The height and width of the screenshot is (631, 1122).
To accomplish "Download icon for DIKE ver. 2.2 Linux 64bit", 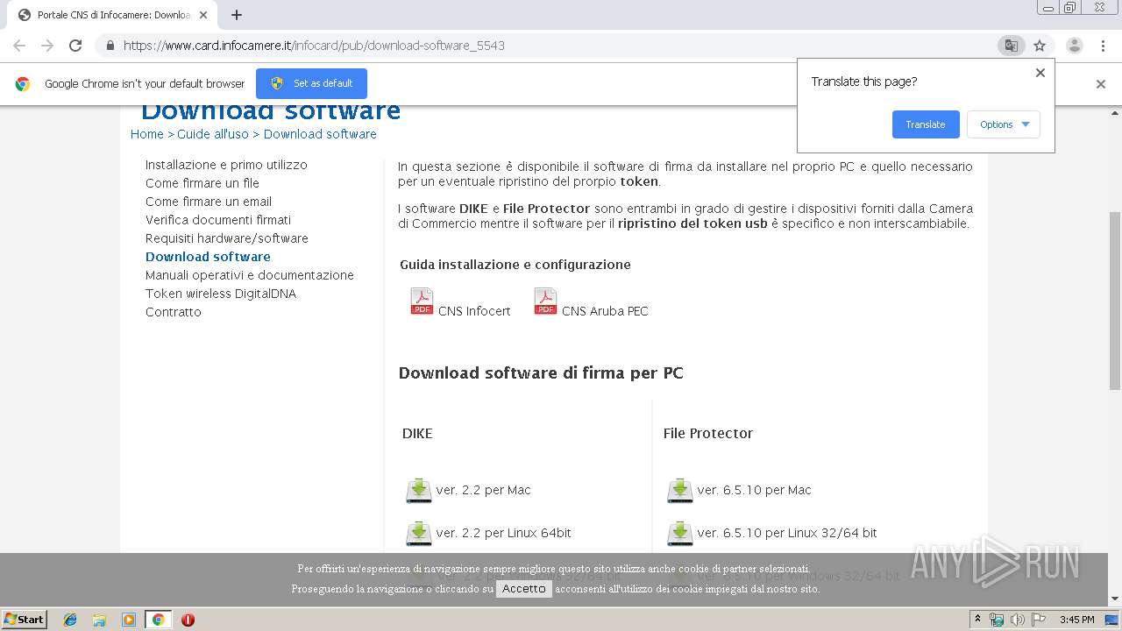I will click(418, 533).
